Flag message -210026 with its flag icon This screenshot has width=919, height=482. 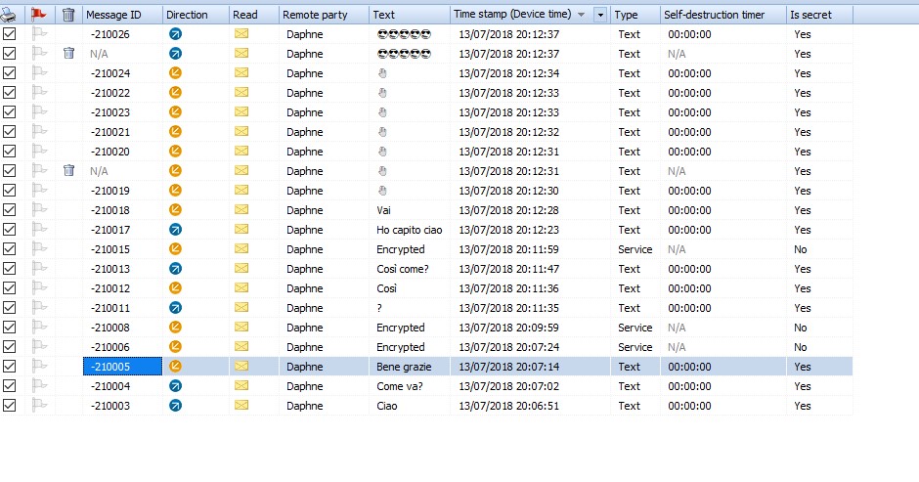(39, 33)
